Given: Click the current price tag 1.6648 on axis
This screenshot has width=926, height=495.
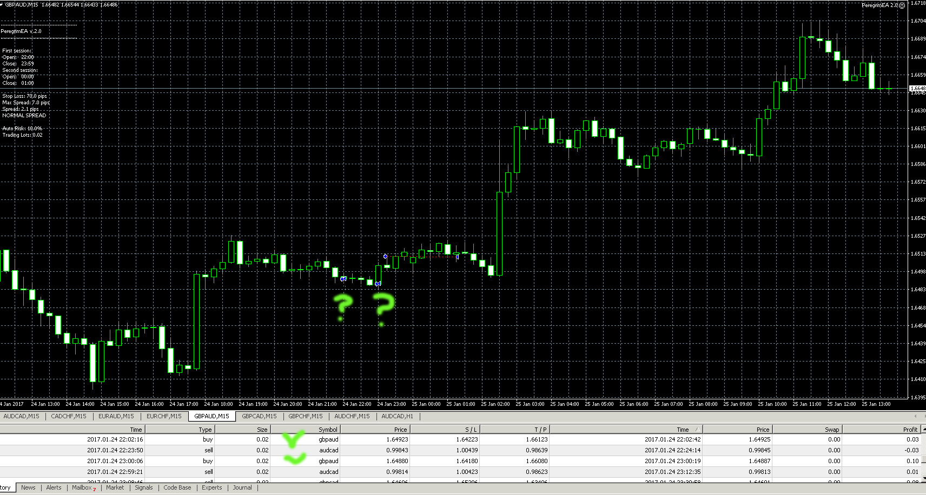Looking at the screenshot, I should tap(917, 88).
